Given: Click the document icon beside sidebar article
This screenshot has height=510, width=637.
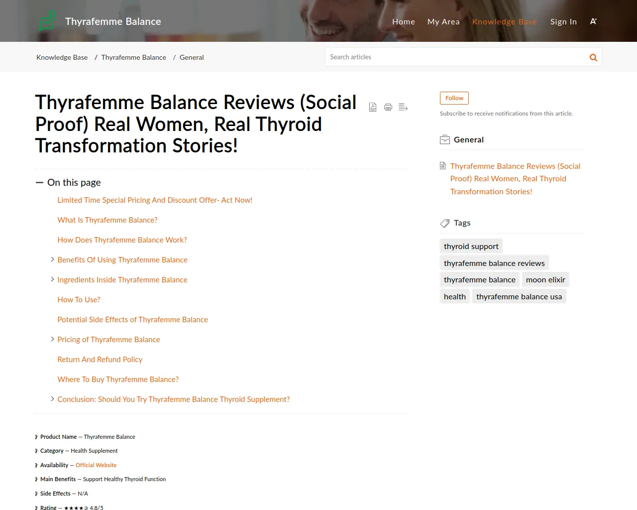Looking at the screenshot, I should [x=443, y=166].
